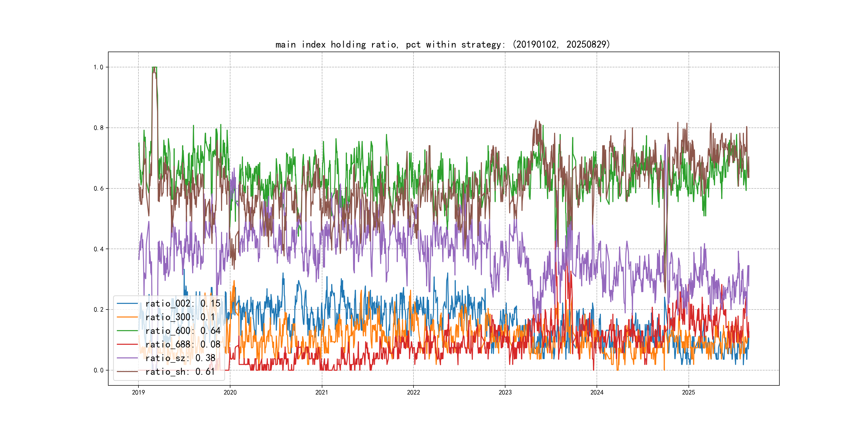The width and height of the screenshot is (866, 433).
Task: Click the 0.0 y-axis tick label
Action: tap(99, 370)
